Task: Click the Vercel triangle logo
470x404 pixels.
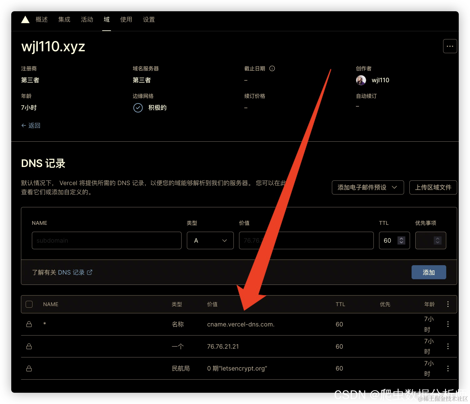Action: pos(25,20)
